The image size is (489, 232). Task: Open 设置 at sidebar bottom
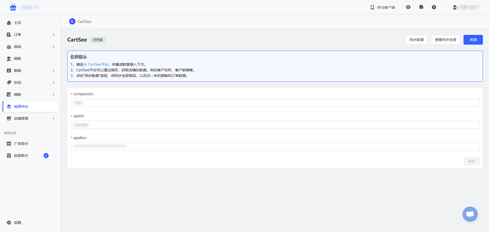point(31,223)
